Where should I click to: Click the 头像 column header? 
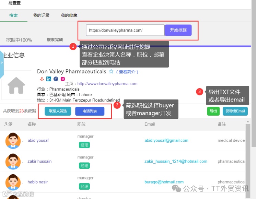pos(8,124)
